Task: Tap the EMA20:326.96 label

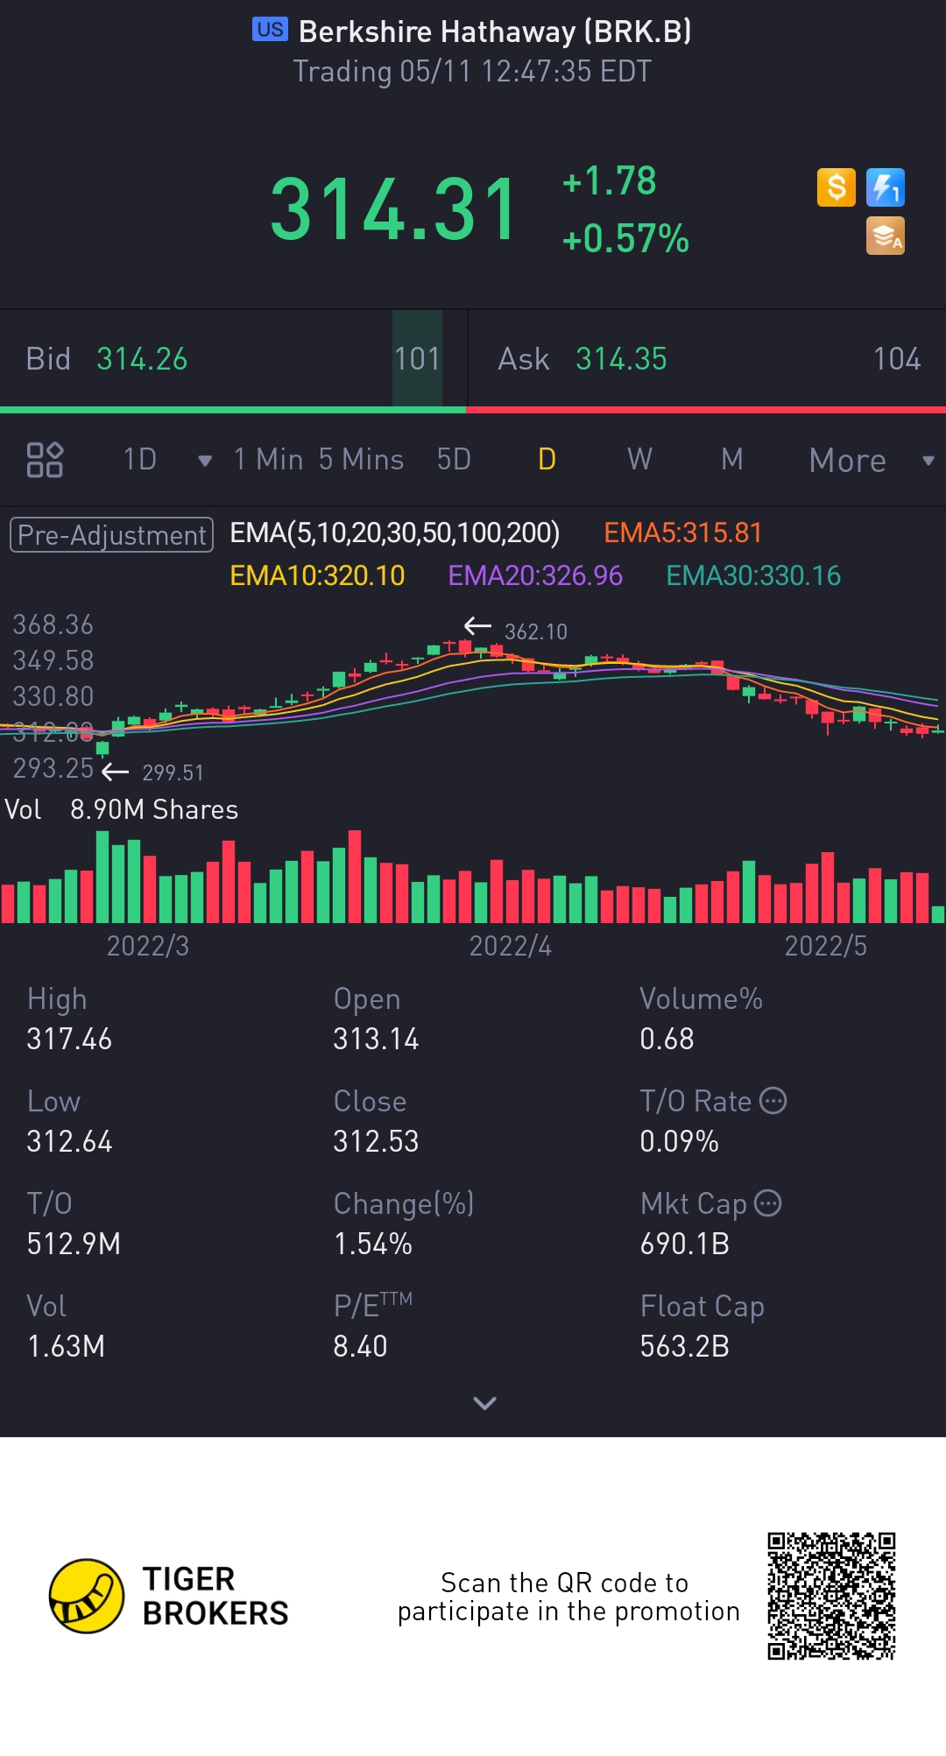Action: click(535, 575)
